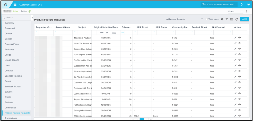Open filter operator for JIRA Status column
Viewport: 253px width, 121px height.
[x=154, y=32]
